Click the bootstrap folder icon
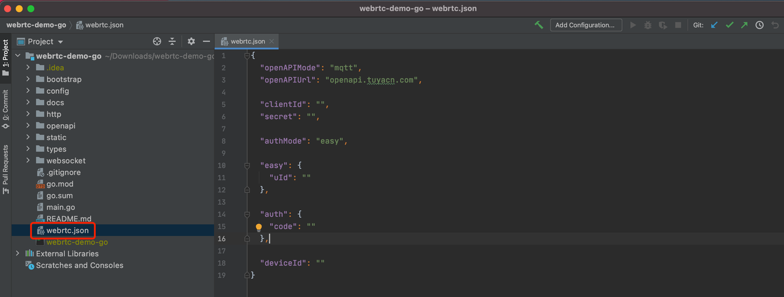Image resolution: width=784 pixels, height=297 pixels. tap(40, 80)
